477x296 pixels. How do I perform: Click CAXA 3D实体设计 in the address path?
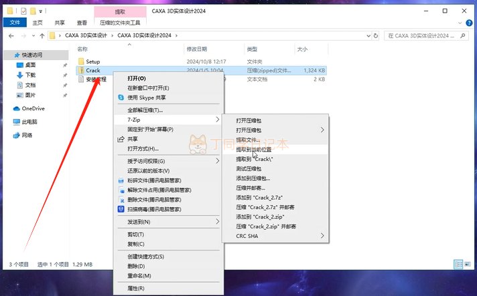(86, 35)
